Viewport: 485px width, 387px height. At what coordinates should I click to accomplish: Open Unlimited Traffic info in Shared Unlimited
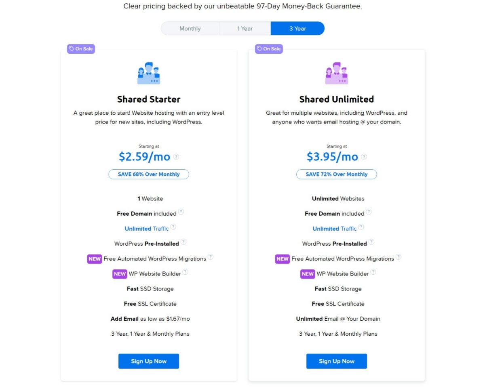pos(361,227)
